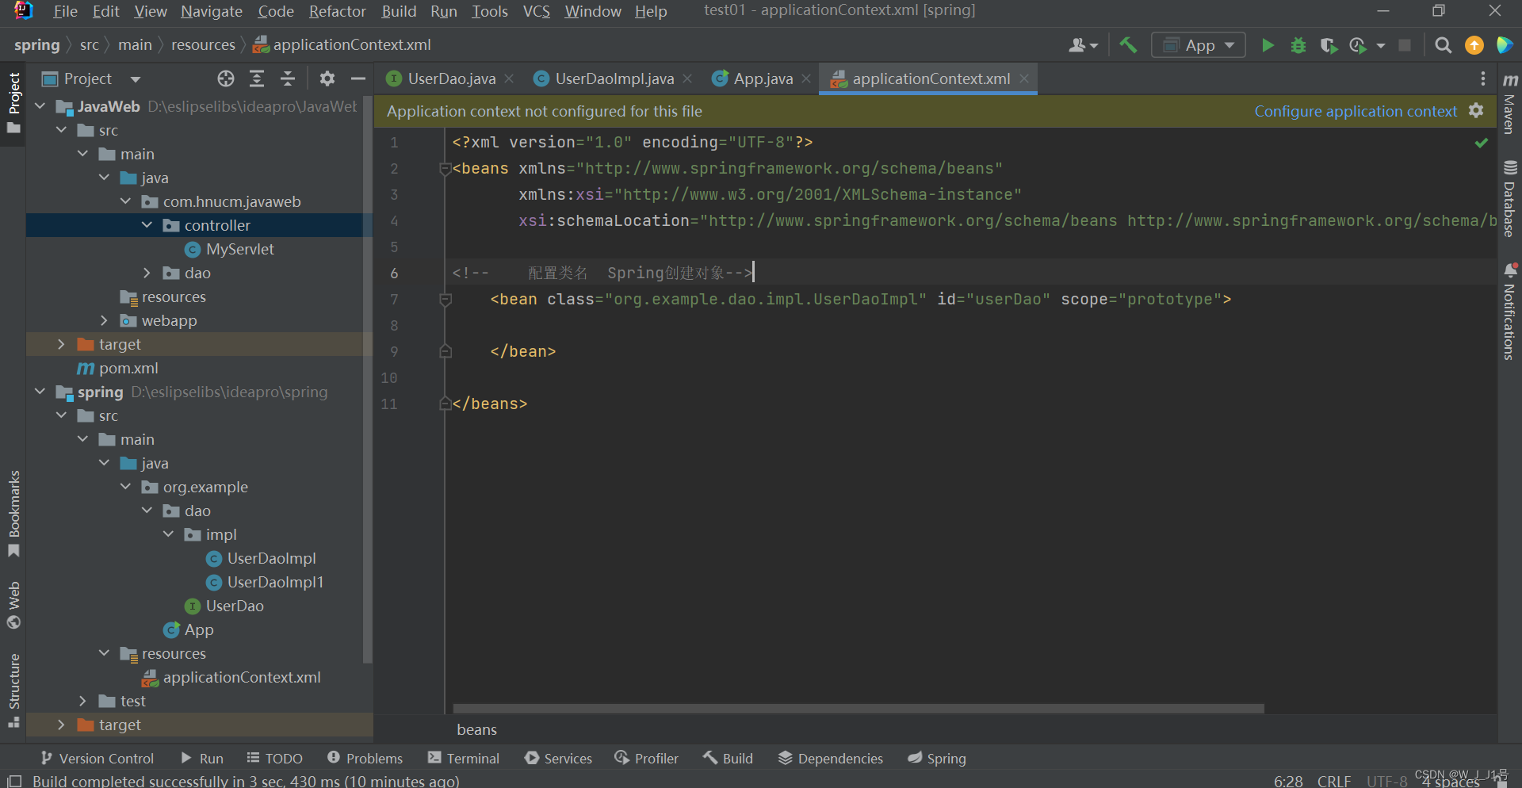Open editor tabs more options menu
Viewport: 1522px width, 788px height.
click(x=1482, y=78)
